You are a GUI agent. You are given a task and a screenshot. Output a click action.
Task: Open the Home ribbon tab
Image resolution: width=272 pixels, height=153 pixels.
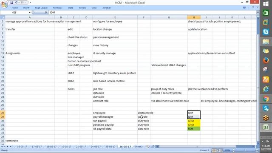tap(15, 8)
